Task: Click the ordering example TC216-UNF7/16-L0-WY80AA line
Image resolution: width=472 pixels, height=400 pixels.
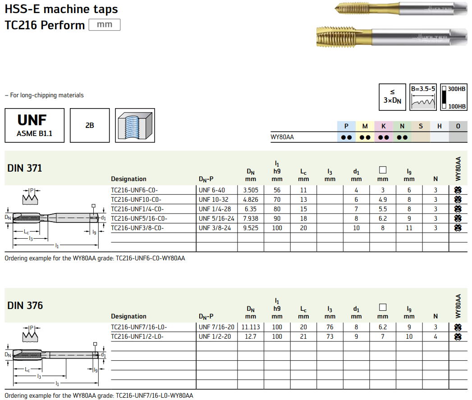Action: 99,396
